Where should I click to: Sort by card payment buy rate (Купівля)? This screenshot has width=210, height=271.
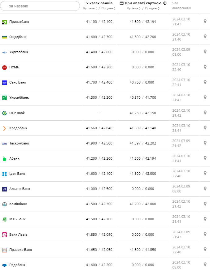[x=134, y=8]
